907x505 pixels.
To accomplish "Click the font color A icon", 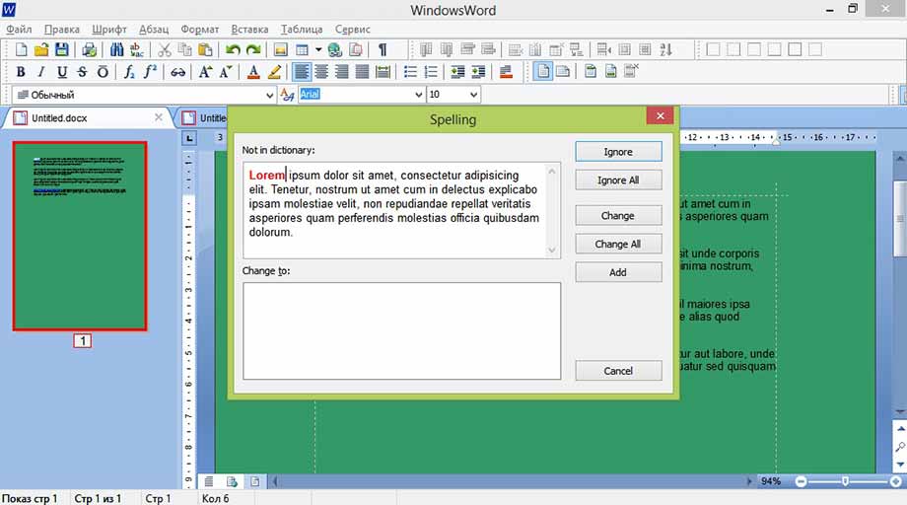I will (x=252, y=72).
